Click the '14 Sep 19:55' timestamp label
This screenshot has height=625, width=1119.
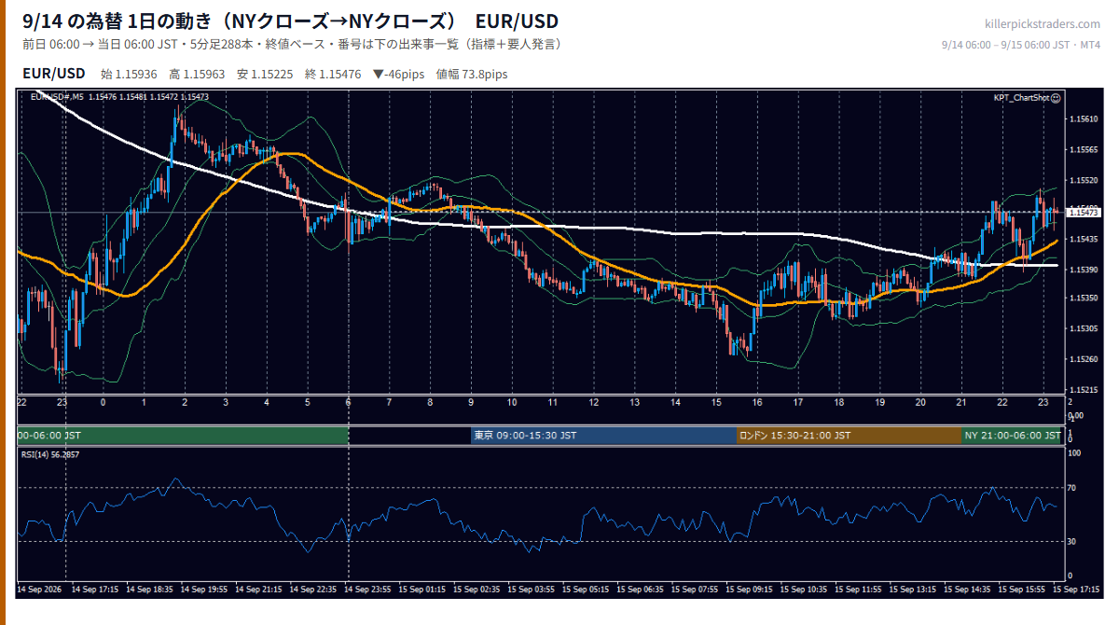[204, 590]
